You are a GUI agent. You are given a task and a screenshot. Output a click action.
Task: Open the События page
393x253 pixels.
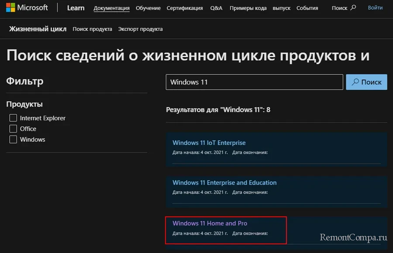(x=307, y=8)
